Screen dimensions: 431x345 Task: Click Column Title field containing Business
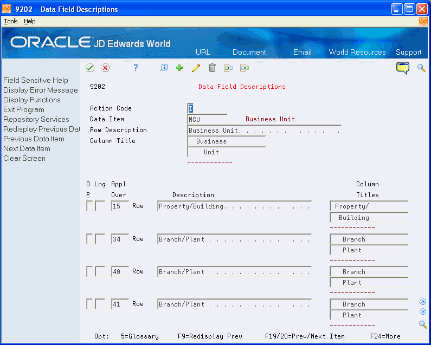coord(227,141)
